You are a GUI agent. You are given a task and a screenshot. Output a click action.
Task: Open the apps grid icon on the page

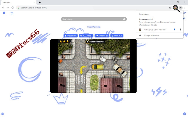pyautogui.click(x=184, y=114)
